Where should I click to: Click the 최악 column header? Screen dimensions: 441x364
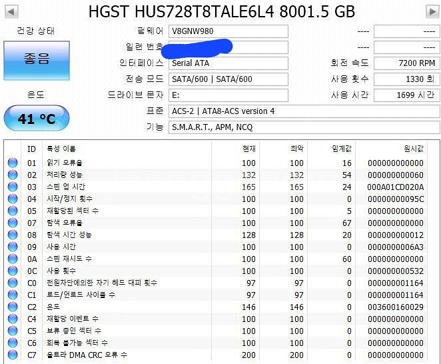(297, 149)
